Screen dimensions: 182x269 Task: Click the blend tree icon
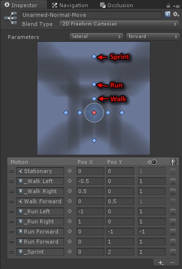pos(11,18)
